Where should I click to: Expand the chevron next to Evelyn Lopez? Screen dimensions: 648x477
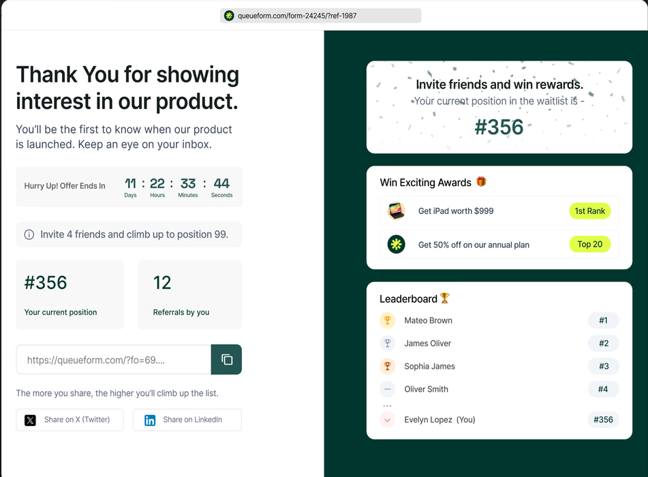(387, 420)
